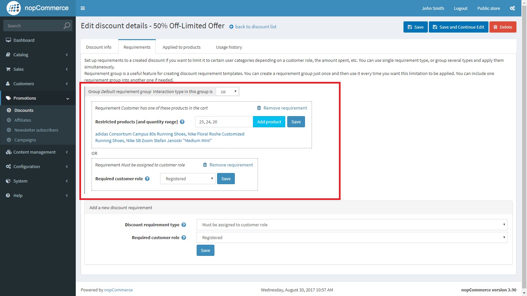The width and height of the screenshot is (527, 296).
Task: Click the Discounts circle bullet icon
Action: [9, 110]
